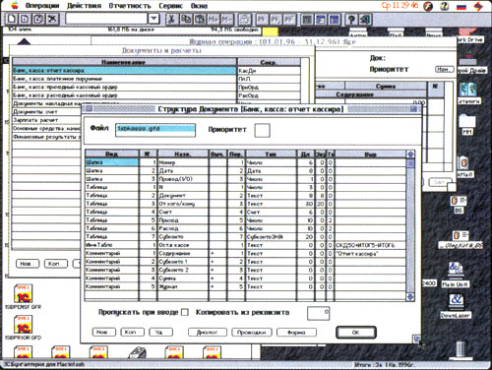Enable the 'Пропускать при вводе' checkbox
The width and height of the screenshot is (492, 370).
click(x=185, y=312)
